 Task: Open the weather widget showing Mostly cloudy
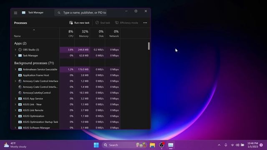15,145
